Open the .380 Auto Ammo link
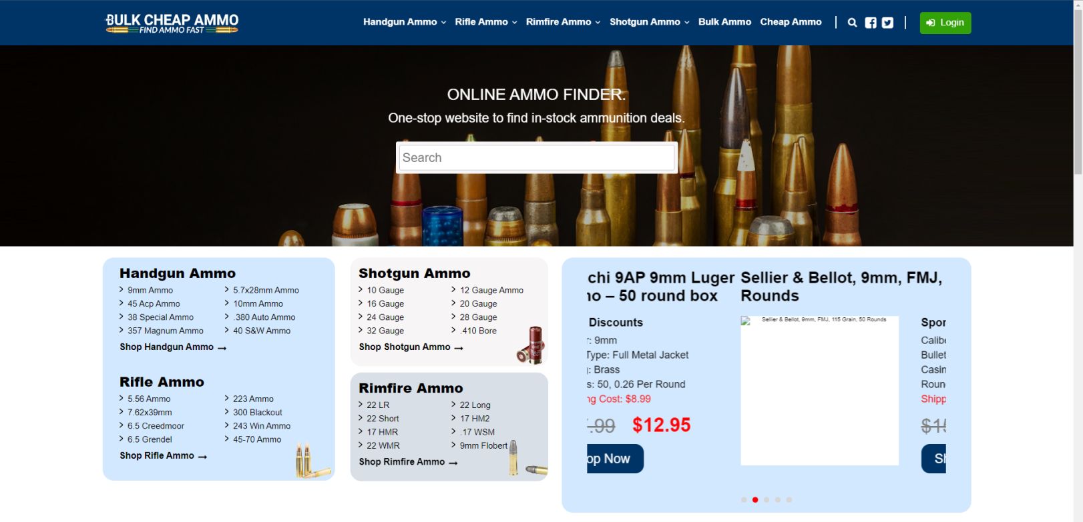Viewport: 1083px width, 522px height. coord(264,317)
